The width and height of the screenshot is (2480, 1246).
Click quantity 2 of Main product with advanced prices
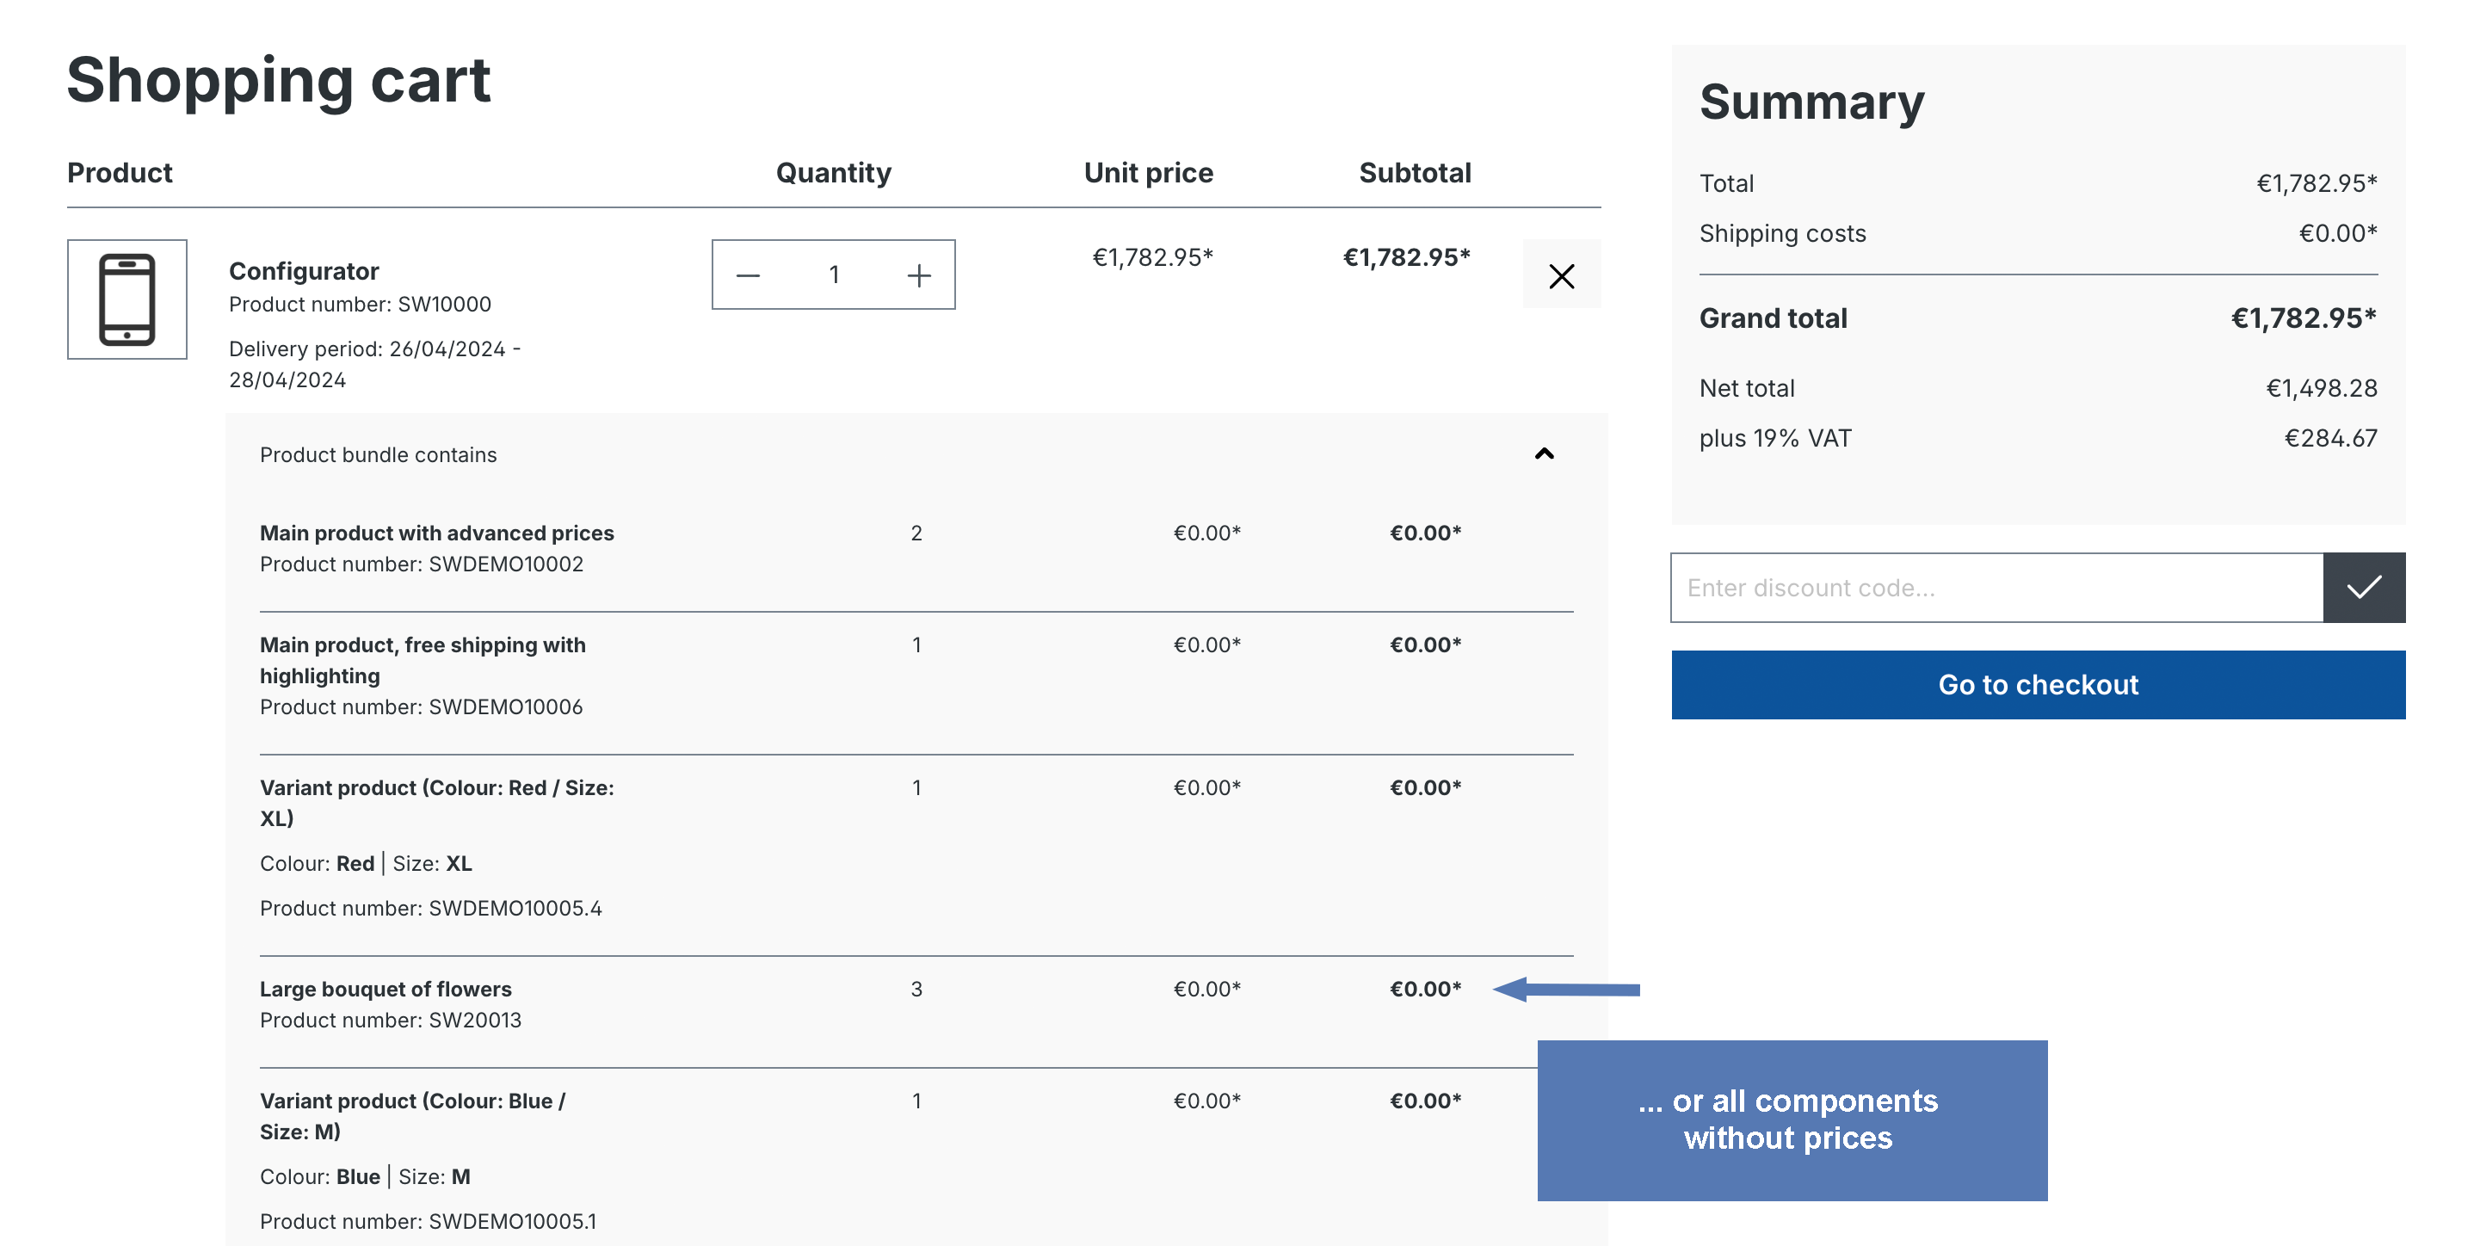(x=916, y=533)
